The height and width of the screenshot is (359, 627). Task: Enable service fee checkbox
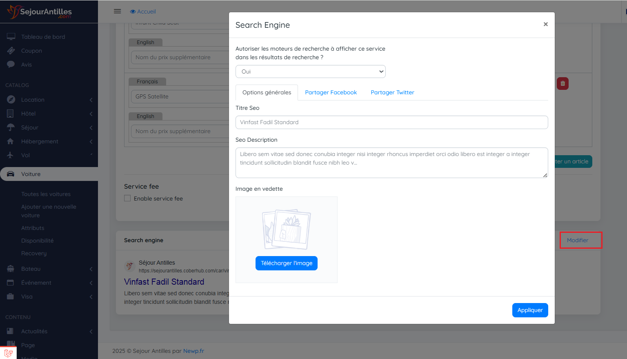point(128,198)
